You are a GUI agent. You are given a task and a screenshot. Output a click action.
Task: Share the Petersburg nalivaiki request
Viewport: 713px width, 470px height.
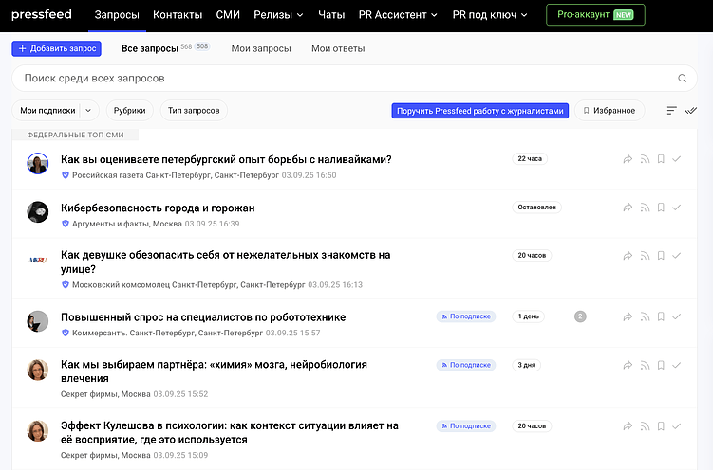[628, 159]
